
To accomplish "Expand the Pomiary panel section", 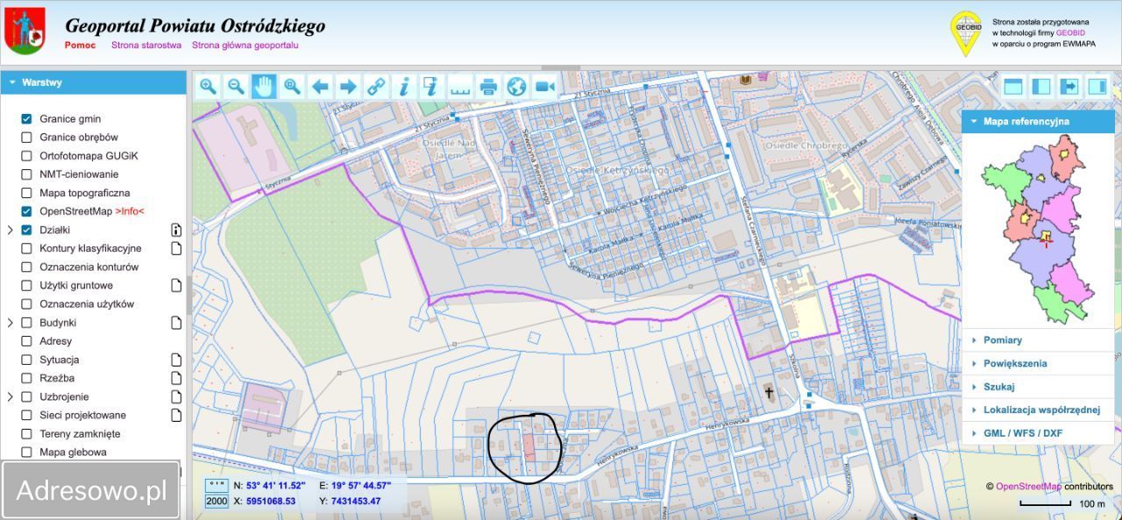I will pos(1002,340).
